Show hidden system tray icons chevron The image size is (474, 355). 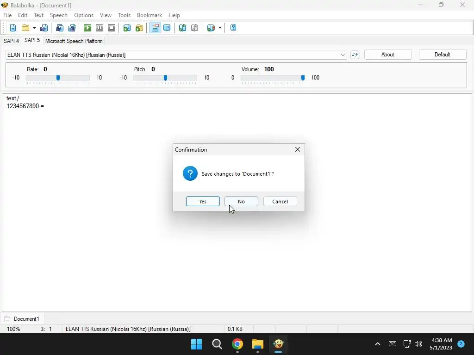point(378,344)
